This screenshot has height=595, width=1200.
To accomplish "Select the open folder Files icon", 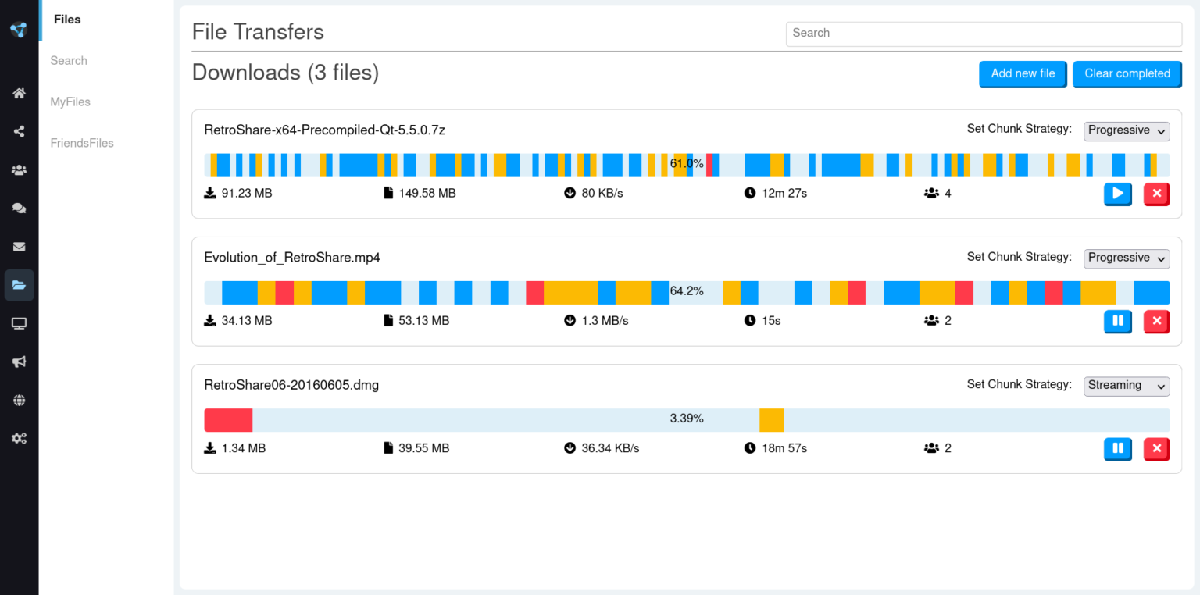I will tap(19, 285).
